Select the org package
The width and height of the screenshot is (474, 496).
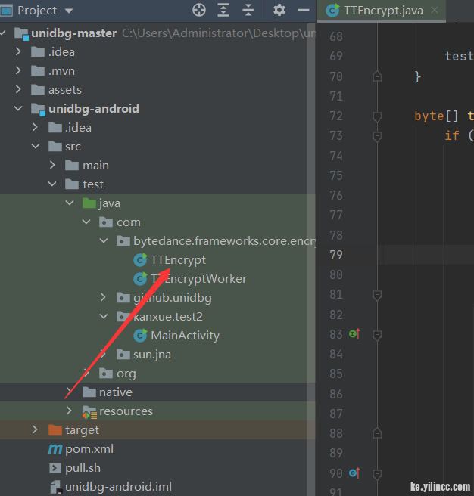[126, 374]
